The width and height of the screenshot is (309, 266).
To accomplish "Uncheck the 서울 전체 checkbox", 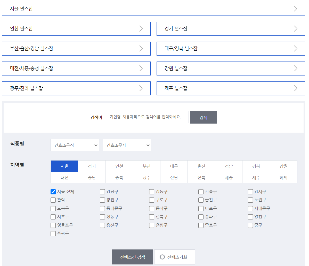I will (x=53, y=192).
